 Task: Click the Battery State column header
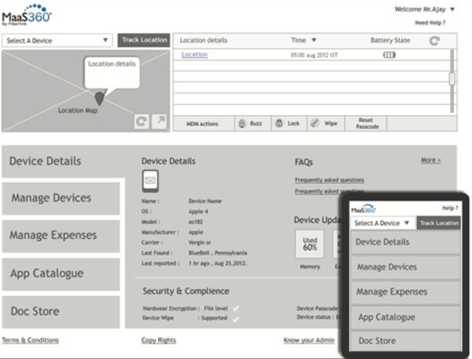pyautogui.click(x=390, y=41)
